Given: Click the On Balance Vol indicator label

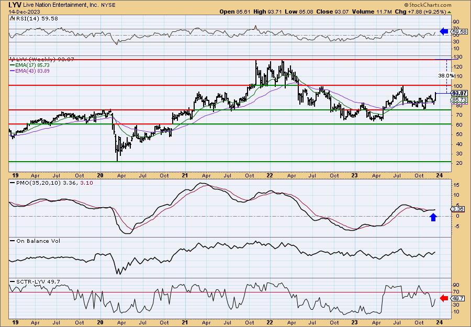Looking at the screenshot, I should pos(38,241).
